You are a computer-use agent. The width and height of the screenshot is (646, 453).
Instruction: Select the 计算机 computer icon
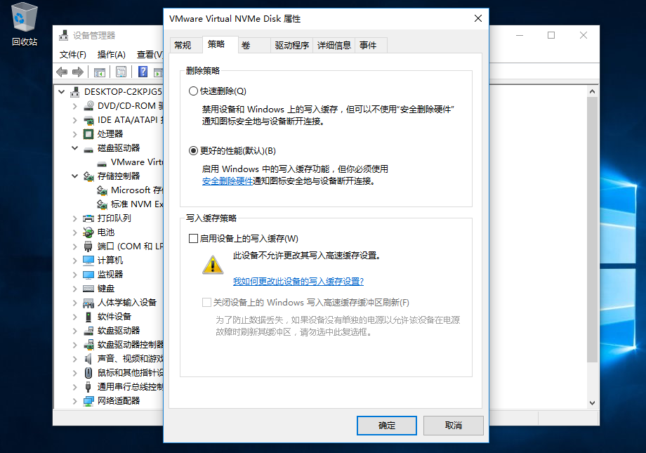click(88, 261)
